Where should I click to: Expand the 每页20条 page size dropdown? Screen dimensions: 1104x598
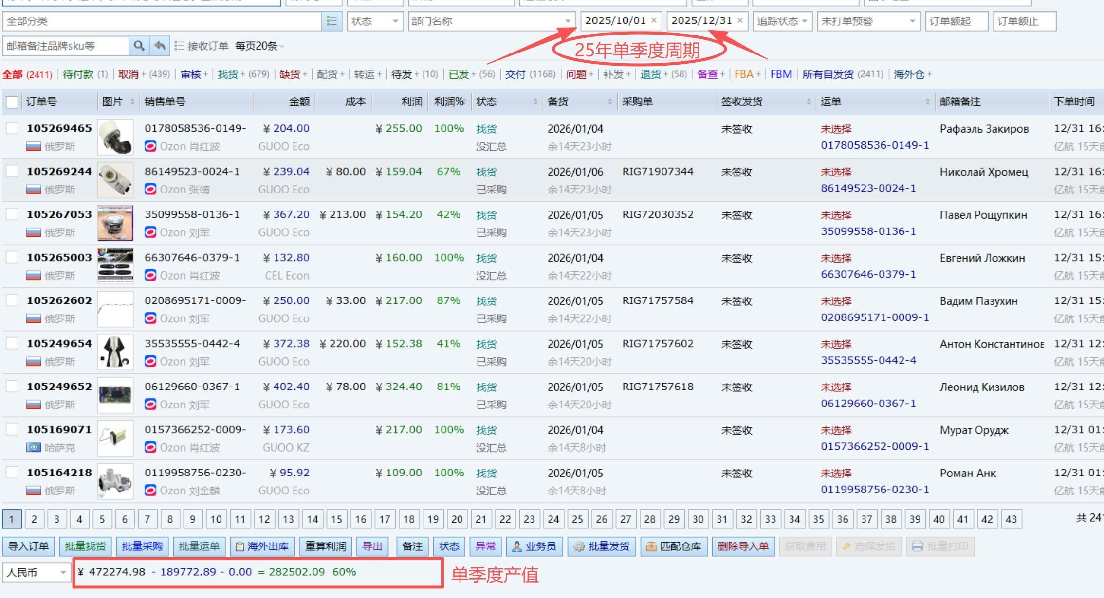tap(259, 46)
